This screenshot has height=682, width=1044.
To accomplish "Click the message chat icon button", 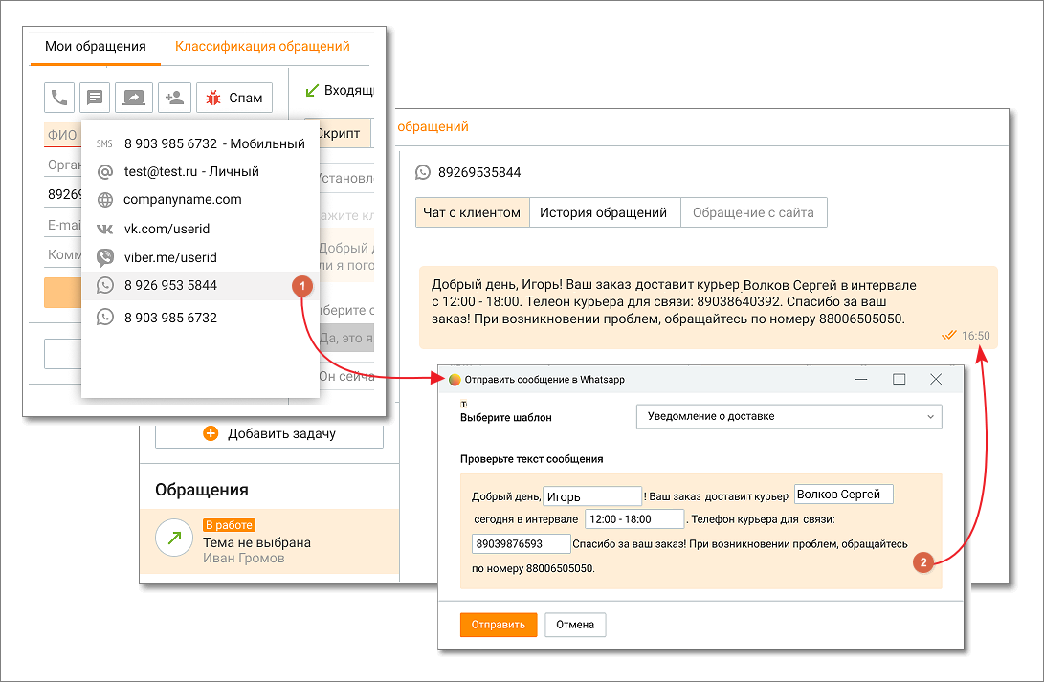I will click(95, 98).
